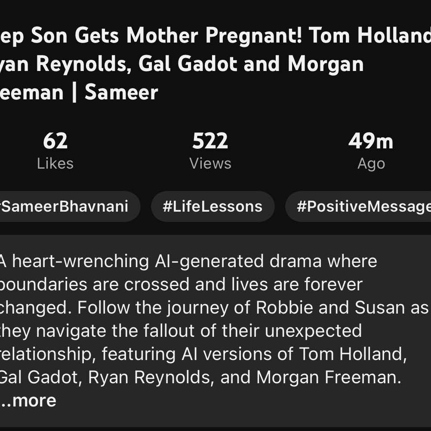The image size is (431, 431).
Task: Tap the 62 likes number
Action: click(x=55, y=141)
